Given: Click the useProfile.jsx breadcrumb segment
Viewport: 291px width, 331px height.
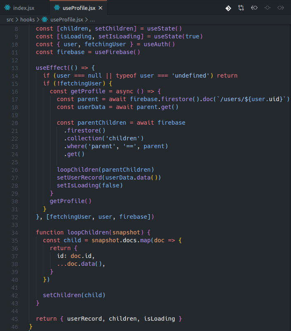Looking at the screenshot, I should coord(67,20).
